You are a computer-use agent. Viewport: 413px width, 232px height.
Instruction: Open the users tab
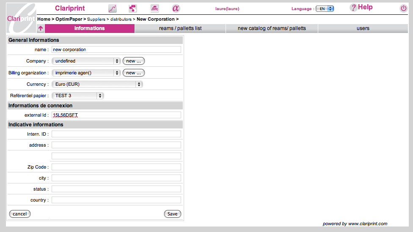point(363,28)
